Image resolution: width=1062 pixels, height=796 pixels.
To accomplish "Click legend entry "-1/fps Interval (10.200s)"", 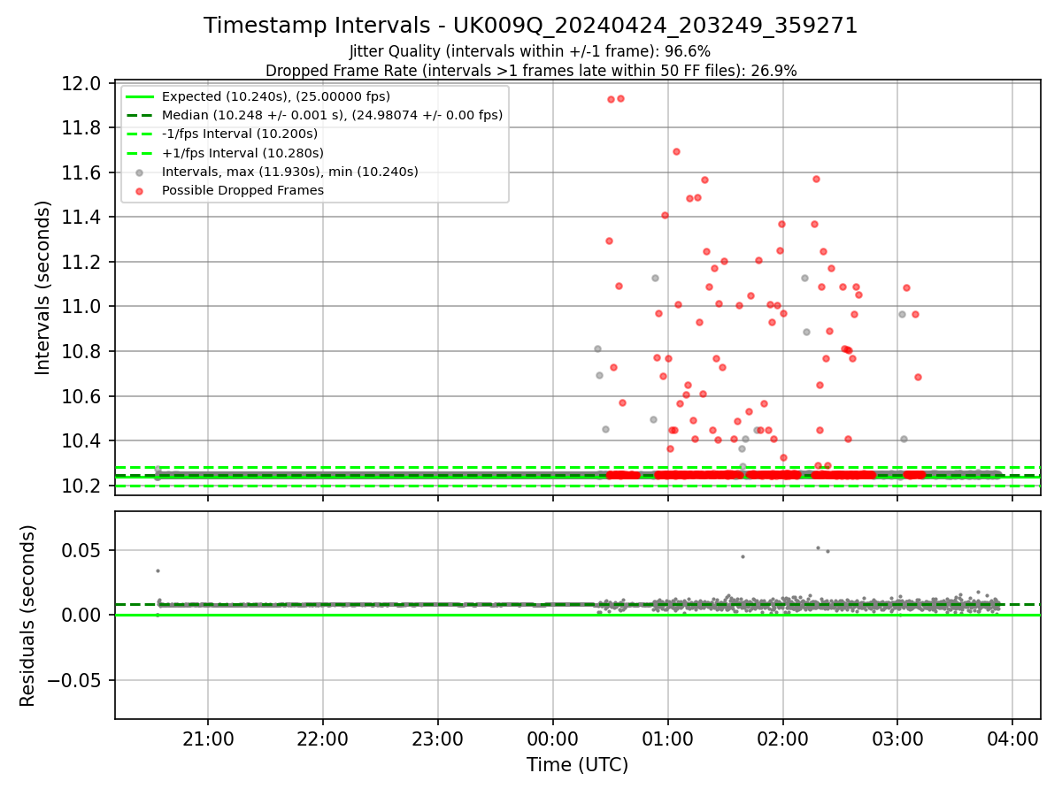I will [239, 134].
